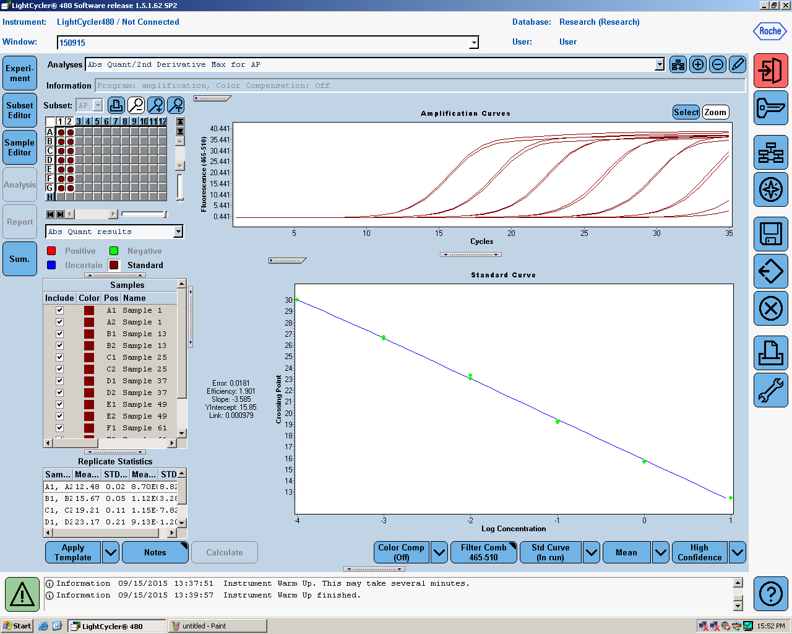Click the minus icon to remove analysis
Screen dimensions: 792x634
[718, 64]
